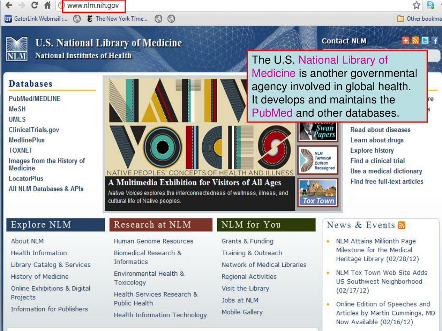Open Contact NLM
This screenshot has width=442, height=331.
coord(344,41)
